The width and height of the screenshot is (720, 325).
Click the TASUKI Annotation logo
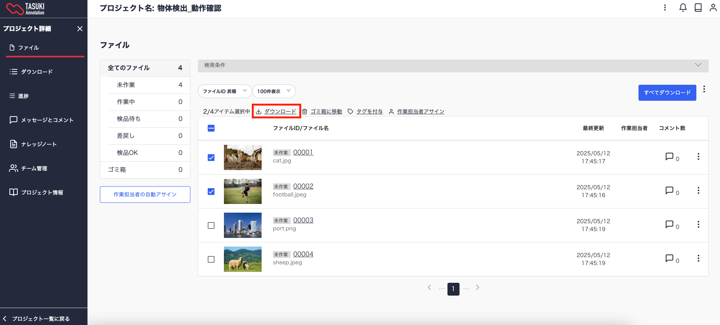click(x=26, y=9)
